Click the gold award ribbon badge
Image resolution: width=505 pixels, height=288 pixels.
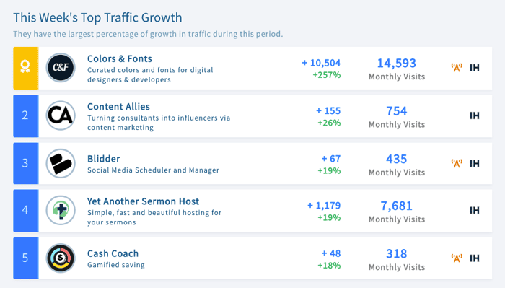coord(25,68)
